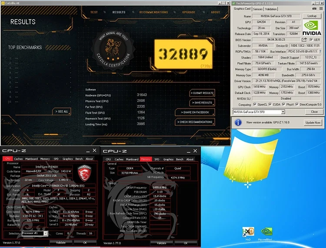Open the Mainboard tab in left CPU-Z
The height and width of the screenshot is (248, 326).
(x=31, y=159)
